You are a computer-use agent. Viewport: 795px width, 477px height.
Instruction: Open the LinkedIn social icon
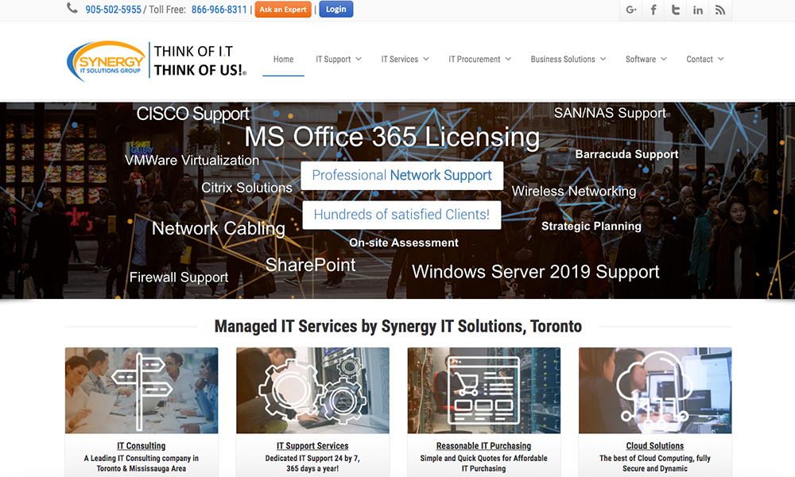698,10
